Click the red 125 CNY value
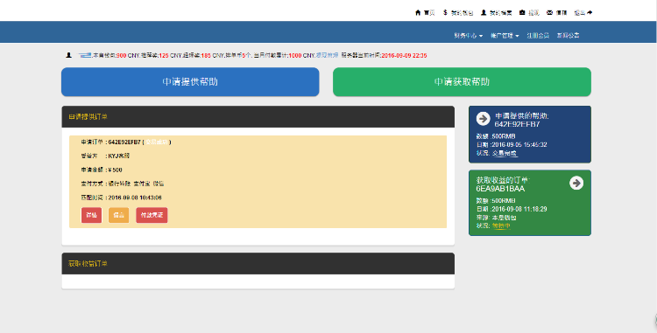The image size is (657, 333). point(164,55)
